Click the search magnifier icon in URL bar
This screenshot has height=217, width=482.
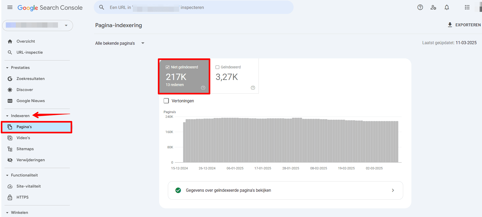click(102, 7)
